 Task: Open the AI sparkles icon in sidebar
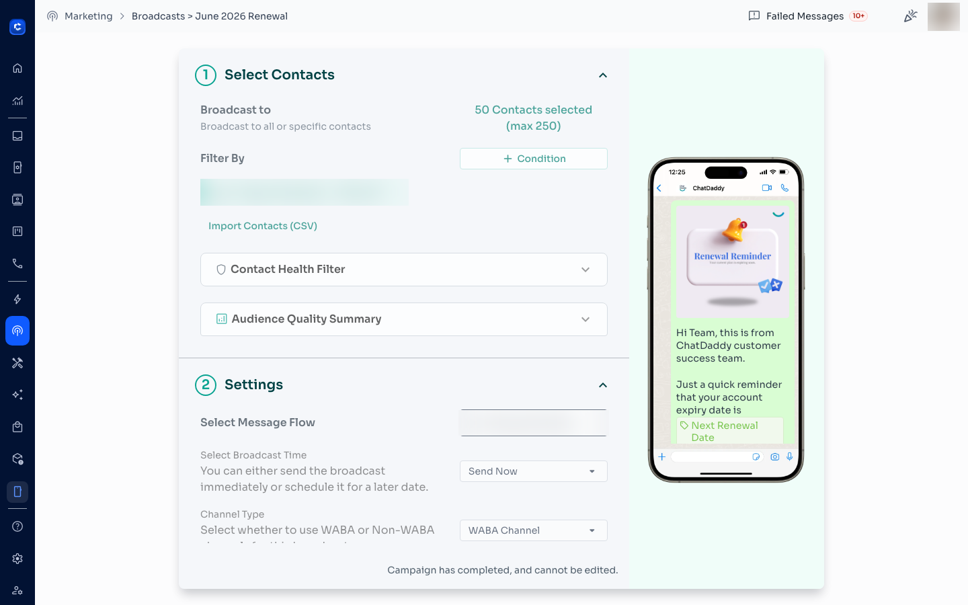point(17,395)
